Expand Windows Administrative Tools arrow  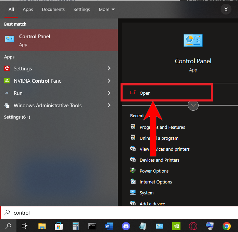pyautogui.click(x=109, y=105)
